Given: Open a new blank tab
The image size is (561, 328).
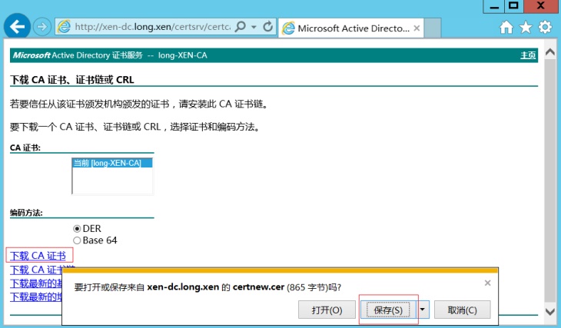Looking at the screenshot, I should (x=433, y=28).
